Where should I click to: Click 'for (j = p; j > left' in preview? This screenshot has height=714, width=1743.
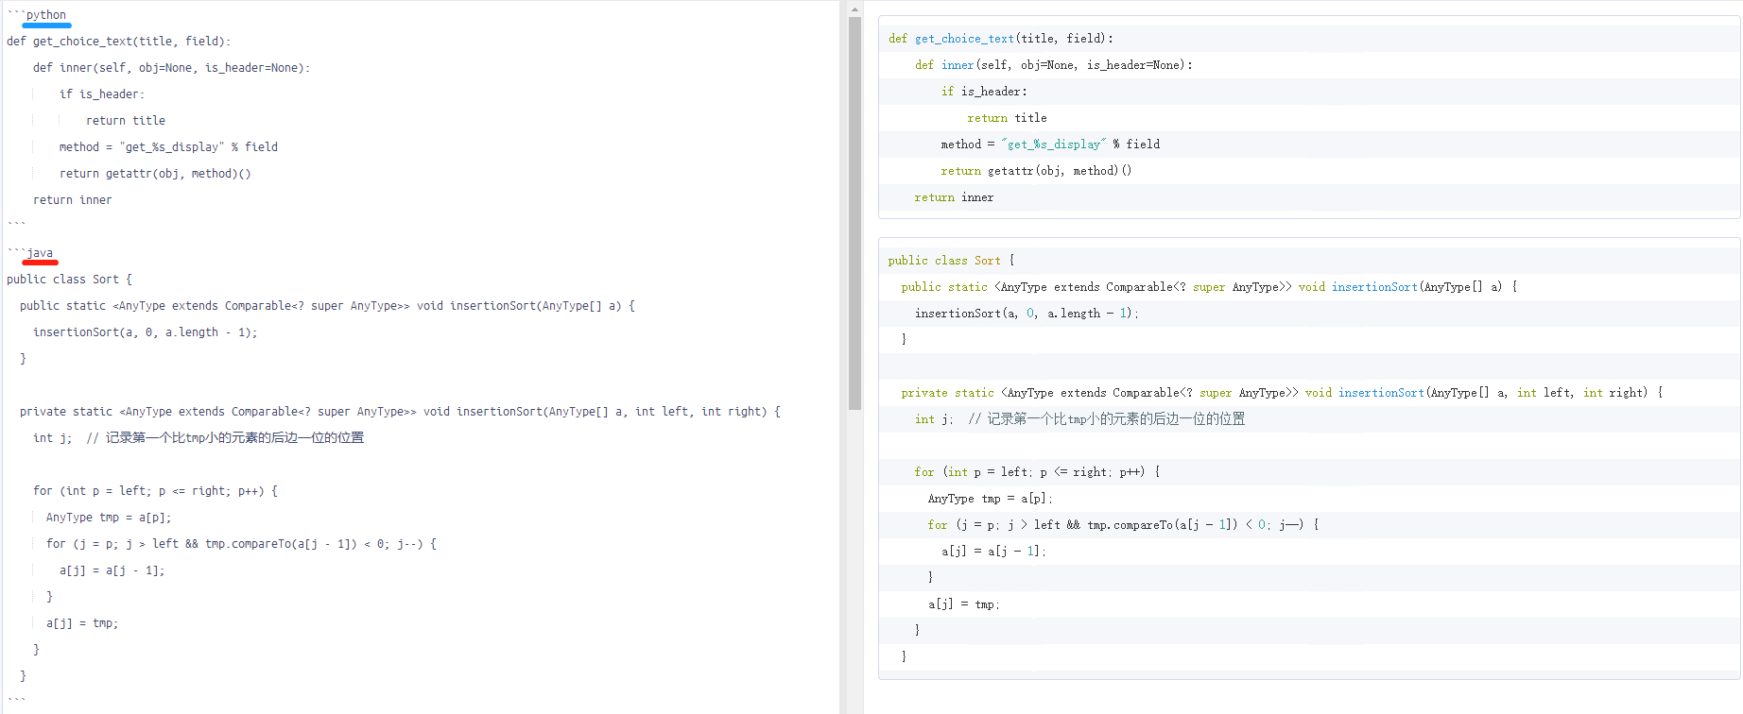tap(1123, 525)
